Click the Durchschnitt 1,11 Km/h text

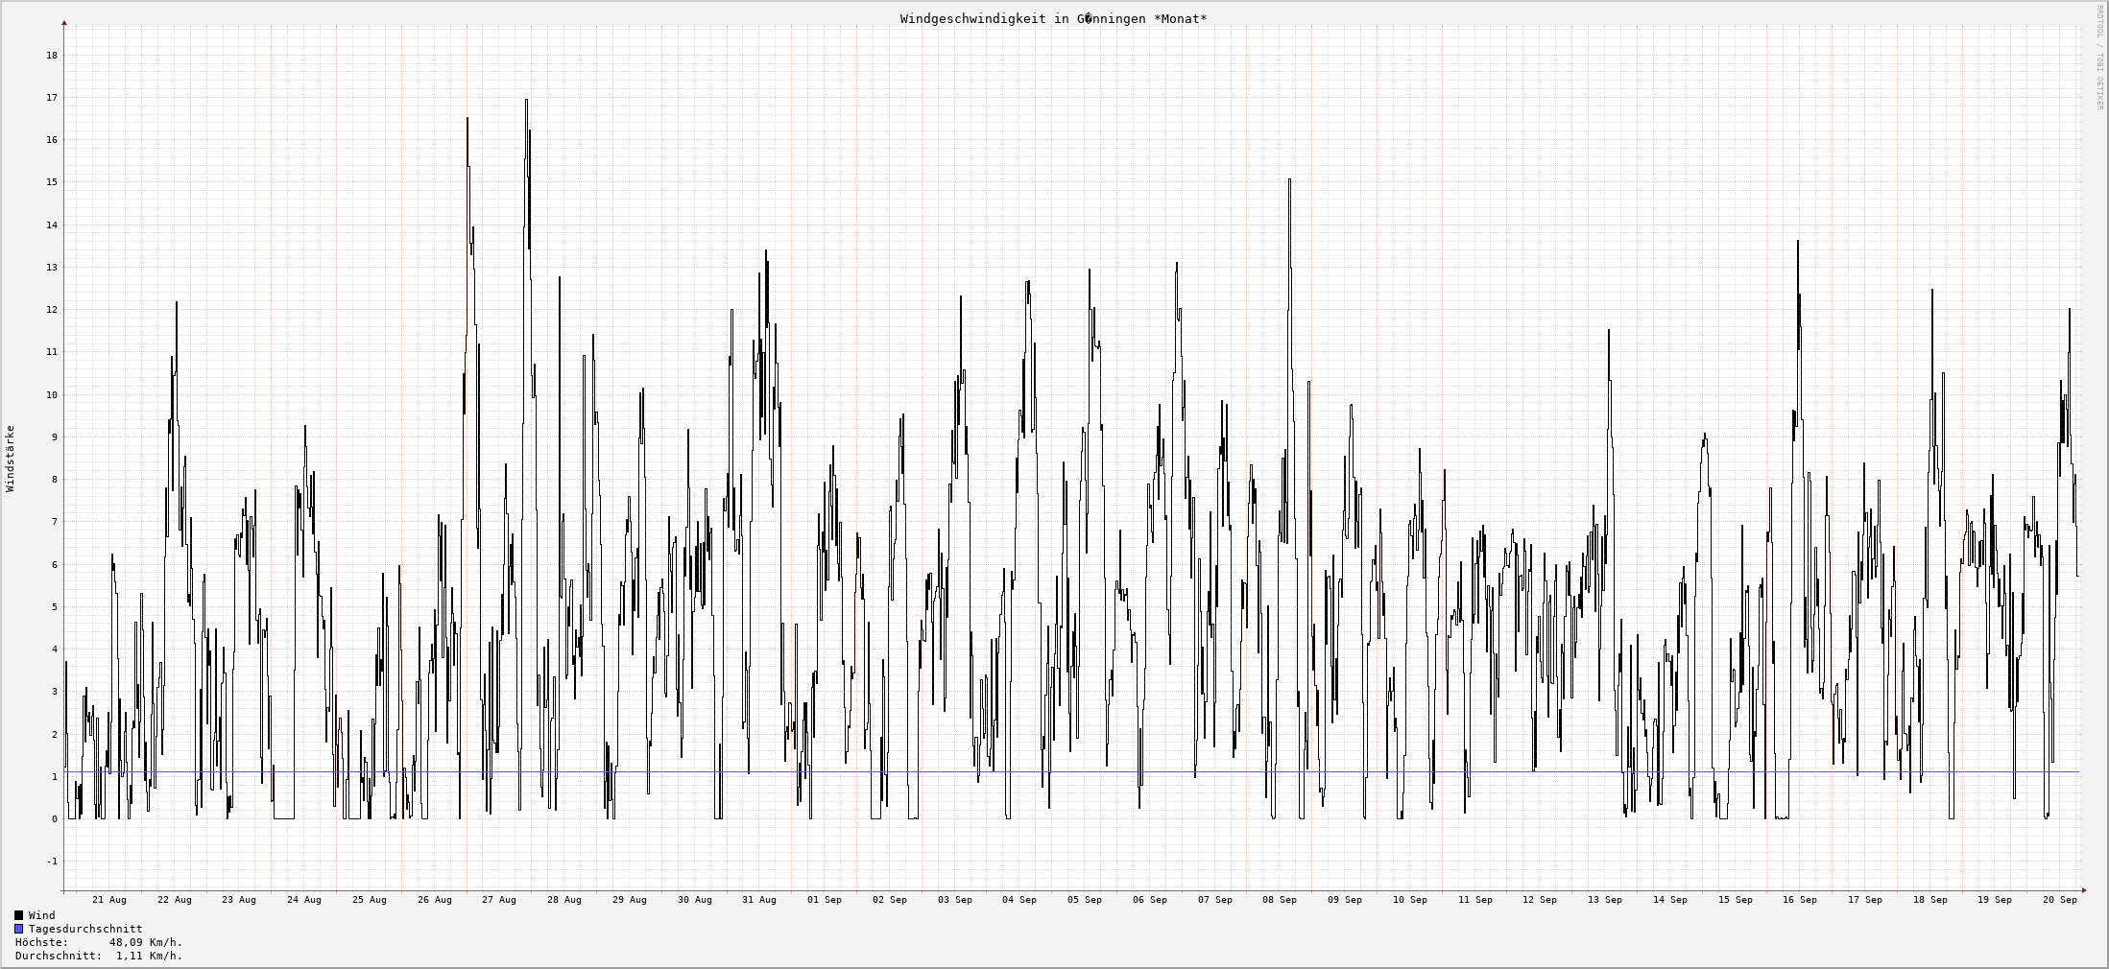coord(99,956)
